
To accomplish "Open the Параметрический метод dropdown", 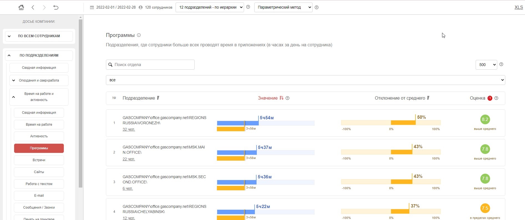I will coord(283,7).
